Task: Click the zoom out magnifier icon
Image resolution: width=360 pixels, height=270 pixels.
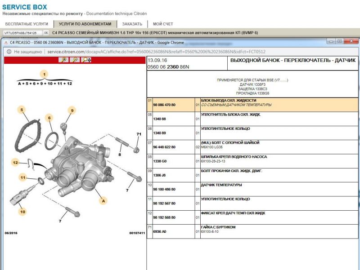Action: tap(75, 60)
